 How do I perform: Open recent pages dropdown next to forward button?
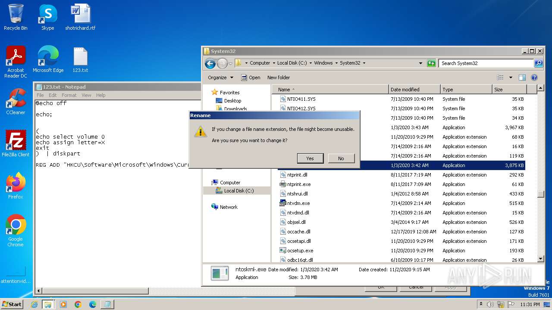point(230,63)
